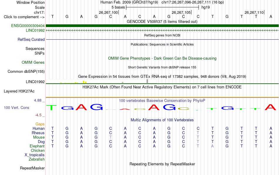Click the 26,267,105 ruler position
The image size is (279, 175).
point(181,12)
